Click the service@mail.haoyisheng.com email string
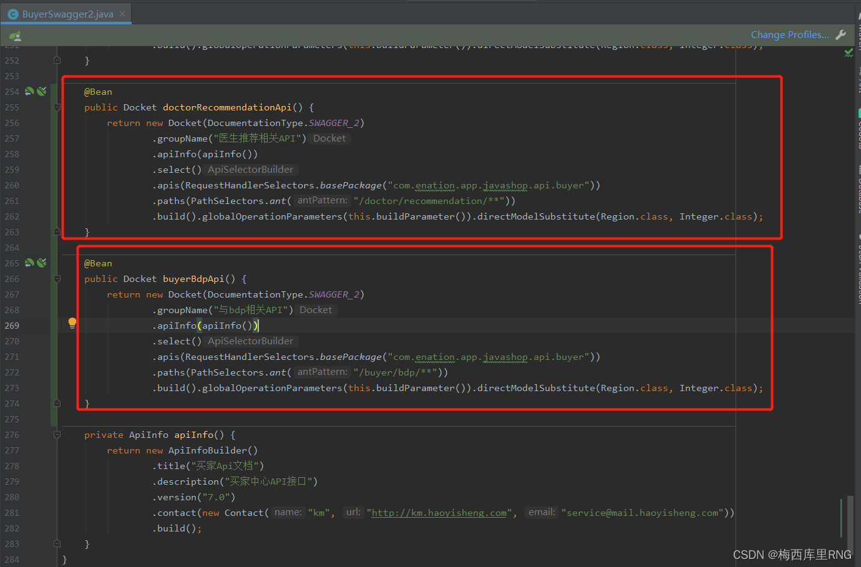This screenshot has height=567, width=861. pyautogui.click(x=643, y=513)
